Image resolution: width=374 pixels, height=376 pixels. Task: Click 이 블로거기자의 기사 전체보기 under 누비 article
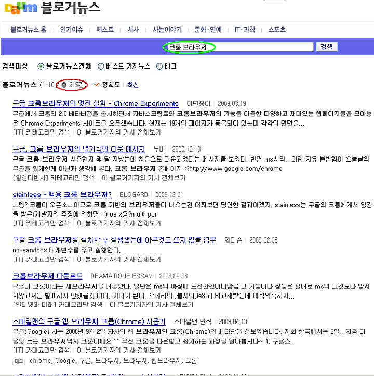143,178
